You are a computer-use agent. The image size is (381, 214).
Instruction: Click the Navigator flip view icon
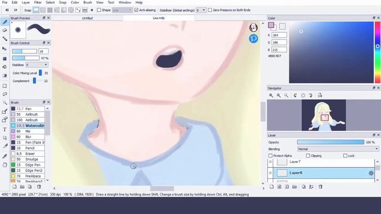coord(320,95)
